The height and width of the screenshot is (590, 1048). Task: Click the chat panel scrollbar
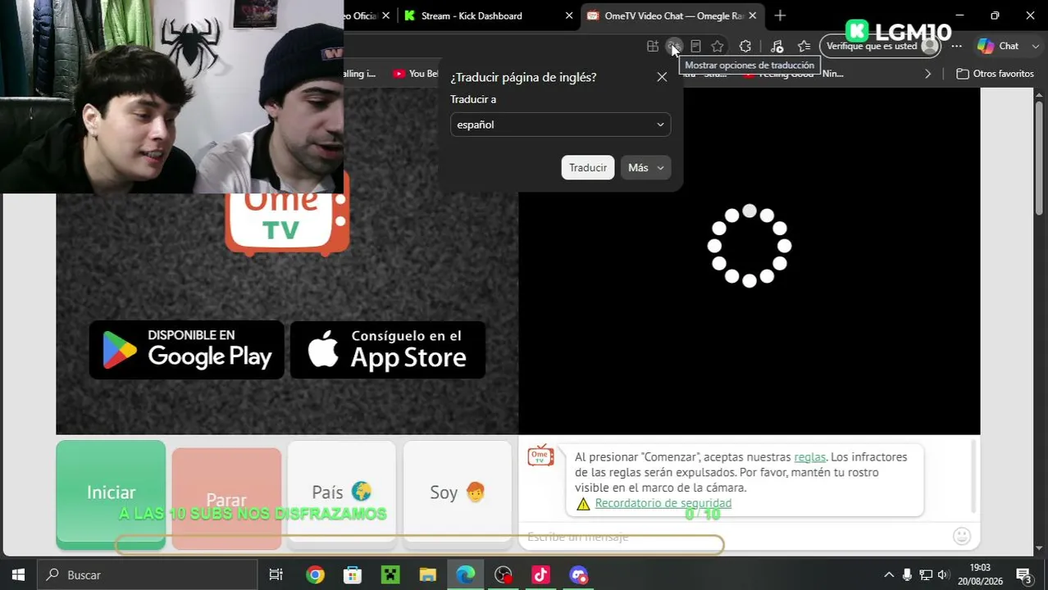(x=974, y=476)
